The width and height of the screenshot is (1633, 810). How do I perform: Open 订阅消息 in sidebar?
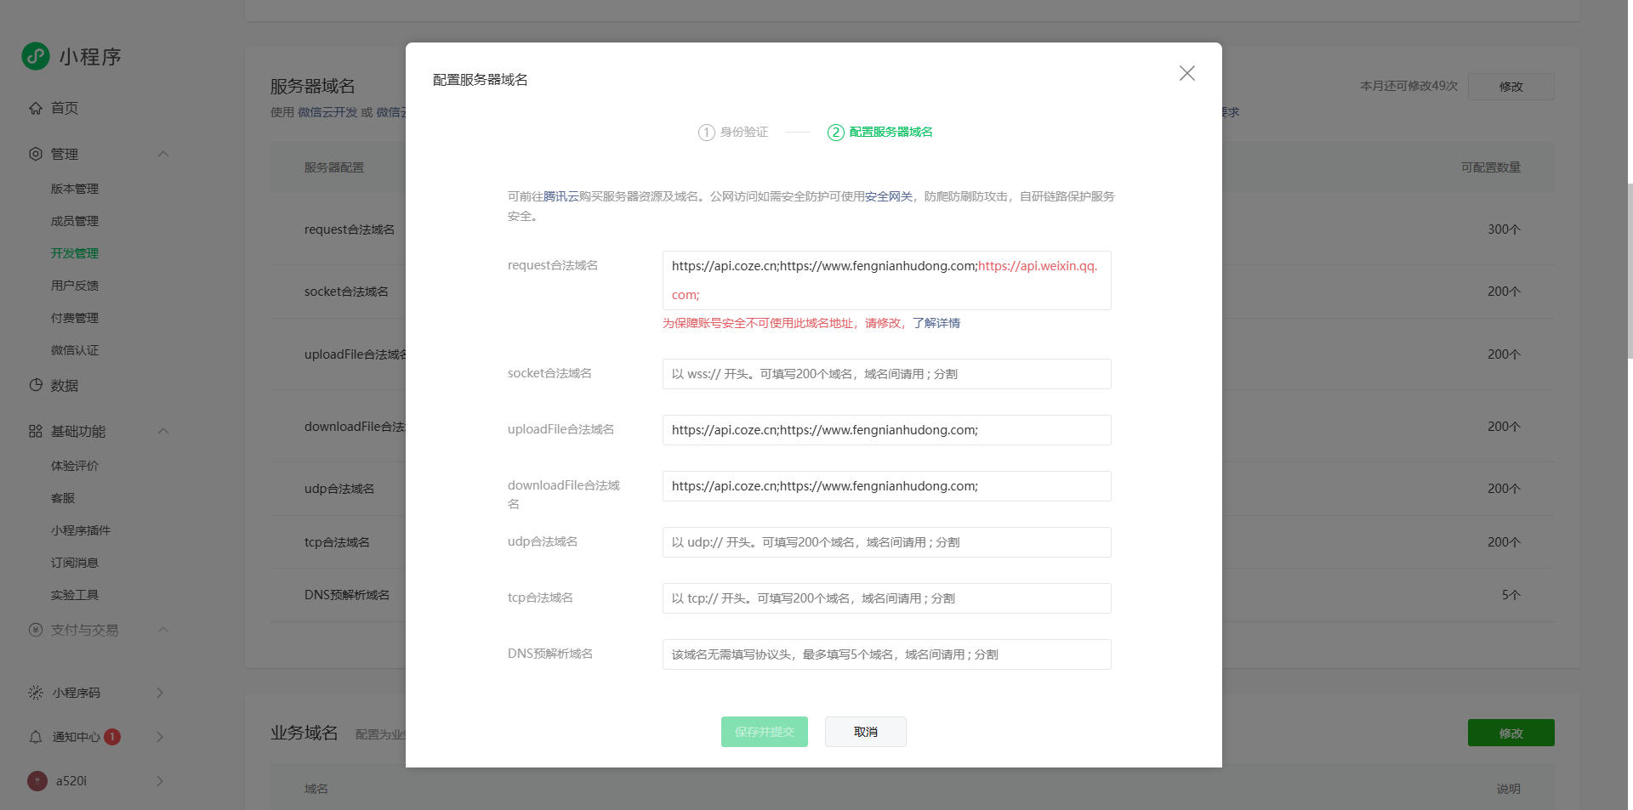pyautogui.click(x=75, y=563)
